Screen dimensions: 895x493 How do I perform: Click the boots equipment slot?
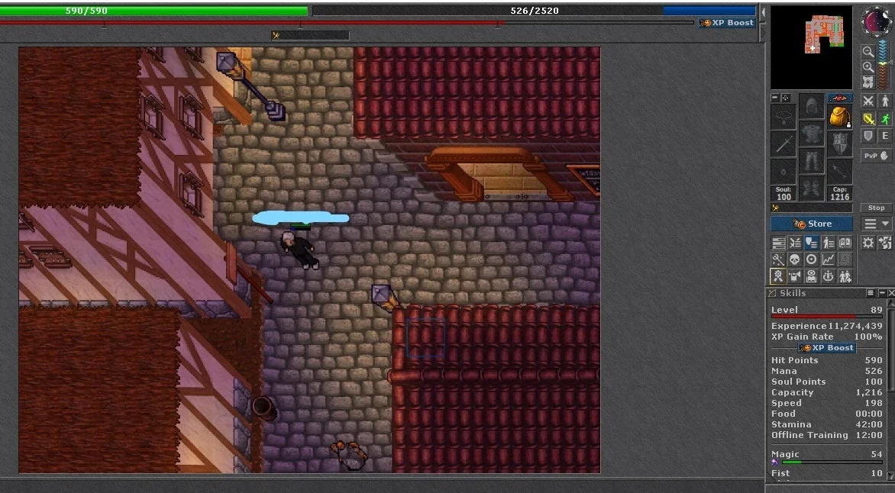pyautogui.click(x=811, y=188)
